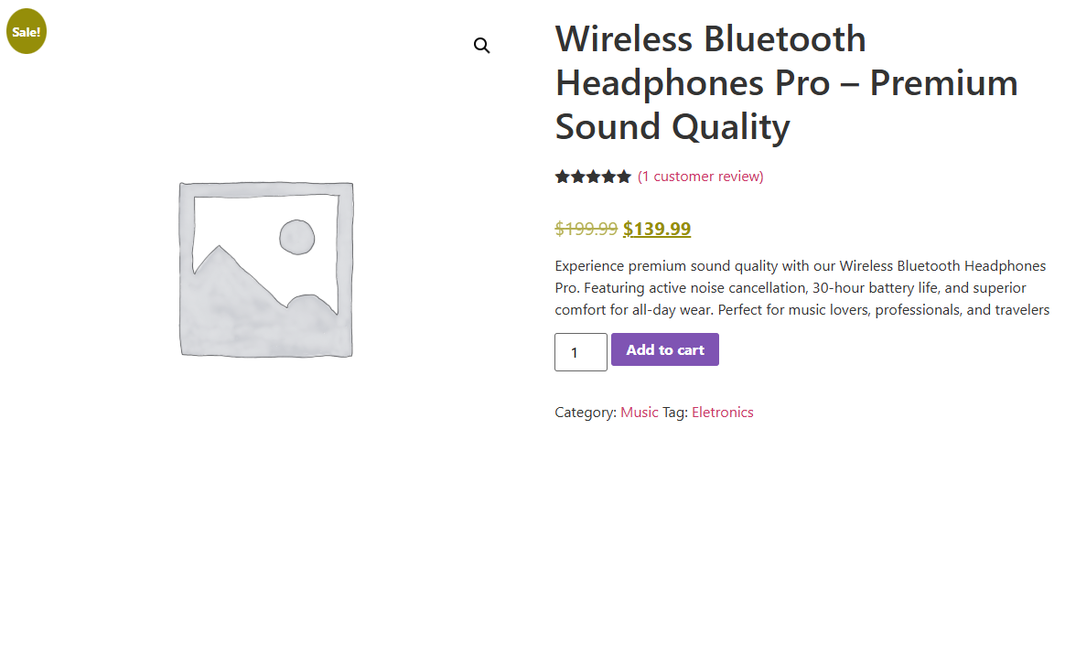Click the "Category:" label text
Viewport: 1065px width, 665px height.
tap(586, 413)
